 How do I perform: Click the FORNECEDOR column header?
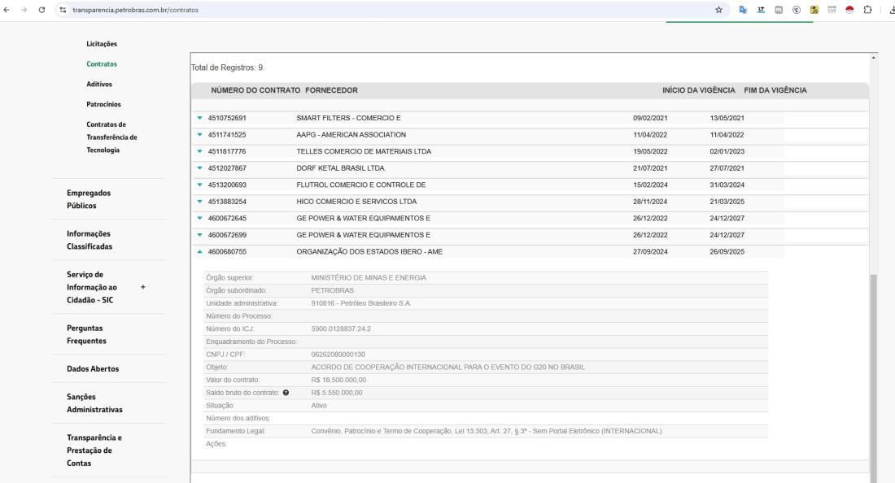pos(332,90)
